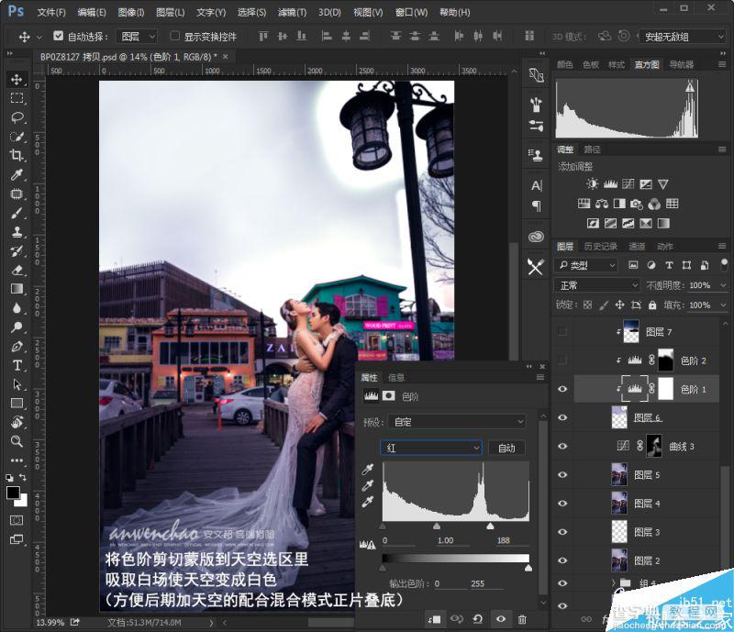Select the Crop tool
734x632 pixels.
tap(17, 155)
